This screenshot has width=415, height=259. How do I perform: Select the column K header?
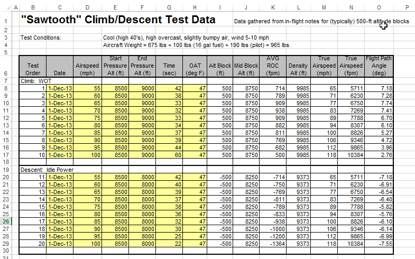tap(273, 7)
